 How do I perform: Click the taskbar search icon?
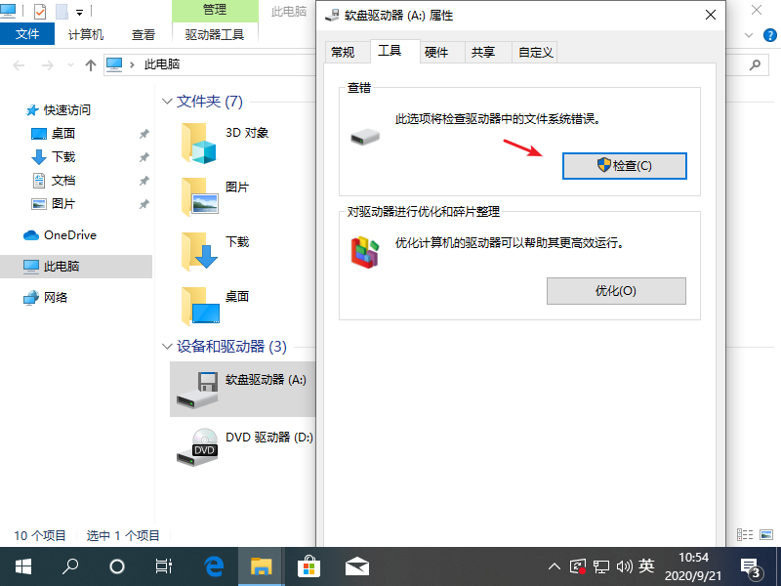(x=68, y=565)
